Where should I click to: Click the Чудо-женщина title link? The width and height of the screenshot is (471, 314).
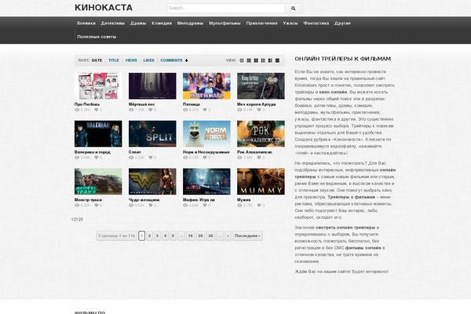pyautogui.click(x=144, y=200)
